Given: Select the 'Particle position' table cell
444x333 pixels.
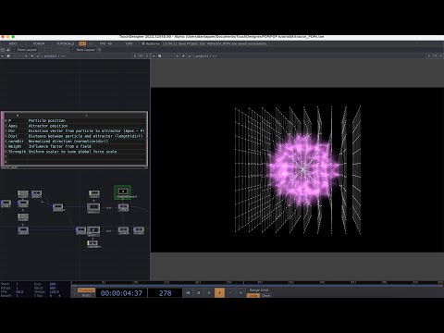Looking at the screenshot, I should tap(87, 120).
